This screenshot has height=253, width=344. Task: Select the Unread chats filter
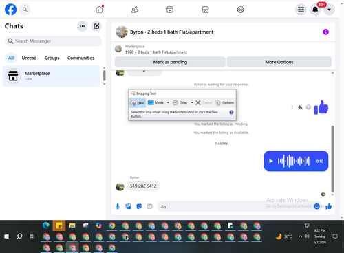point(29,58)
